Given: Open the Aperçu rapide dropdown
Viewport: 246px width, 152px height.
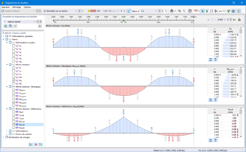Looking at the screenshot, I should point(35,22).
